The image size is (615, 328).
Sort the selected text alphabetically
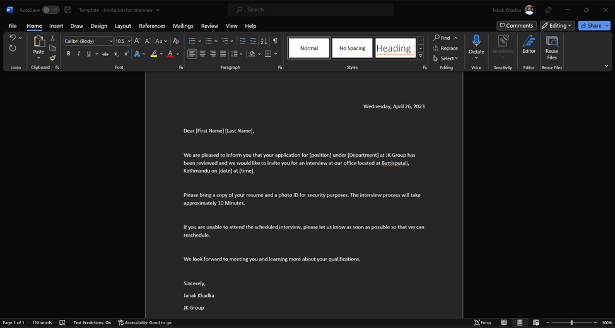[264, 41]
